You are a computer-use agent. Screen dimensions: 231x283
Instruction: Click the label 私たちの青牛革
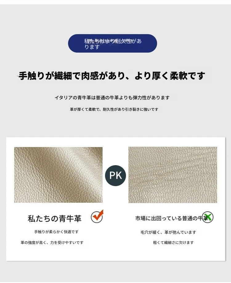coord(55,218)
